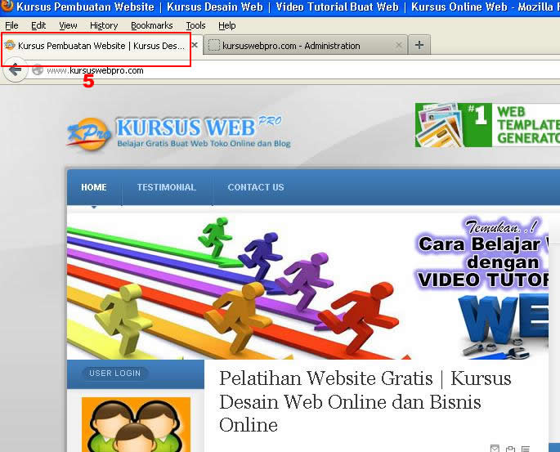Image resolution: width=560 pixels, height=452 pixels.
Task: Close the Kursus Pembuatan Website tab
Action: pos(195,45)
